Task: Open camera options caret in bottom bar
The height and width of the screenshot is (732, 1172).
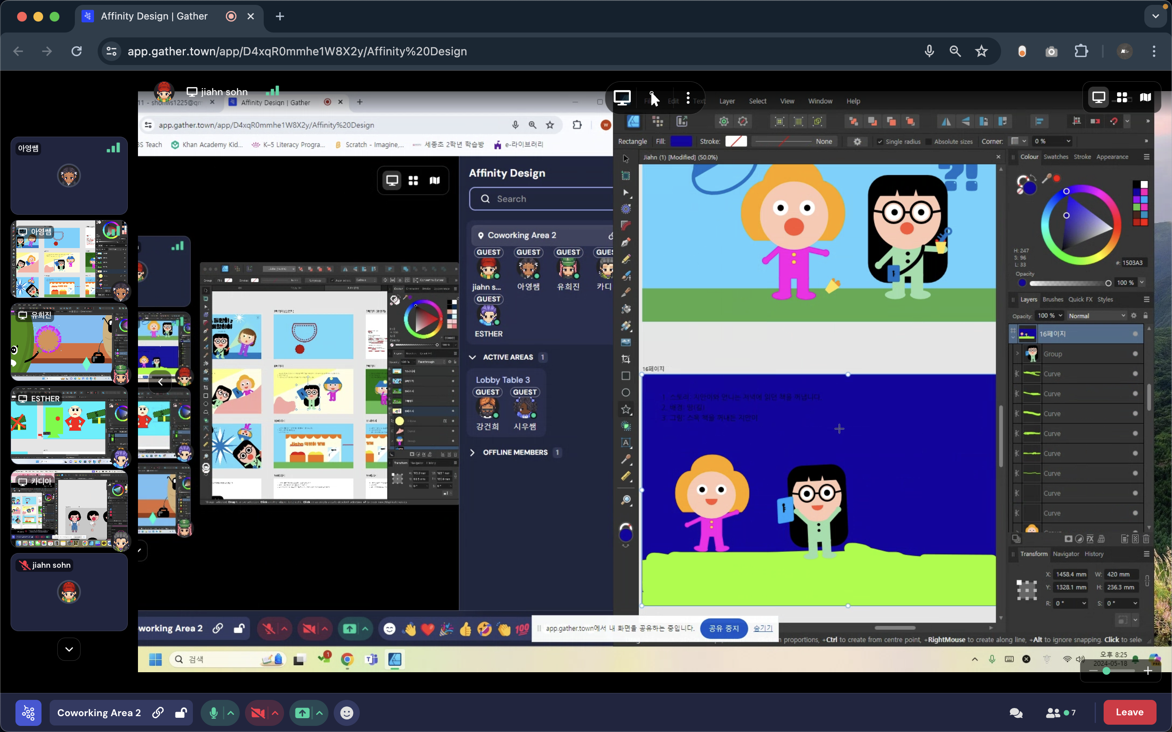Action: pos(275,712)
